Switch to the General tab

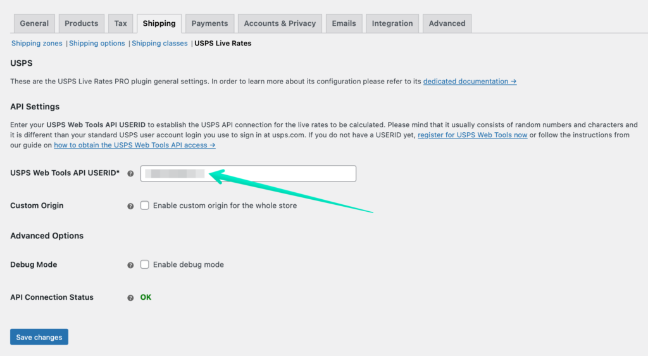click(x=34, y=23)
